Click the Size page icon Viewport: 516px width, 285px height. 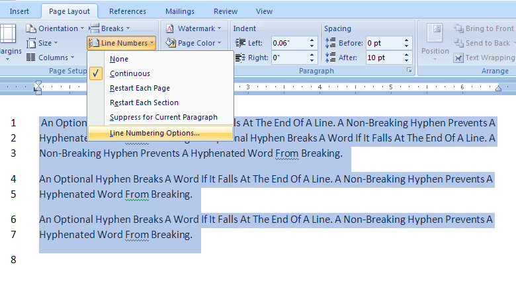(31, 43)
